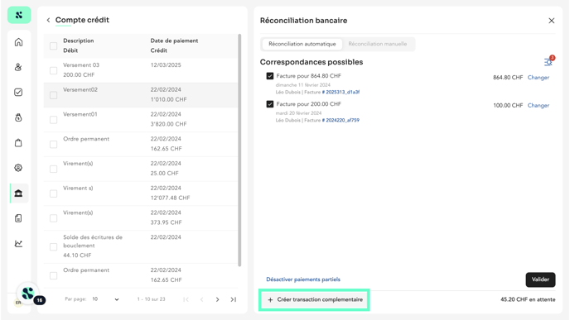Select the Réconciliation automatique tab
This screenshot has height=320, width=570.
pos(302,44)
